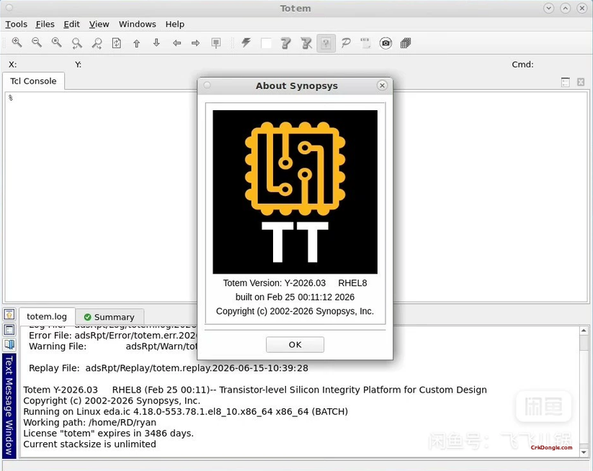This screenshot has height=471, width=593.
Task: Click the pin marker toolbar icon
Action: (x=216, y=43)
